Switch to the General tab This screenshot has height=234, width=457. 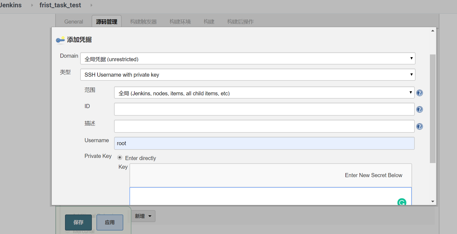click(x=74, y=22)
